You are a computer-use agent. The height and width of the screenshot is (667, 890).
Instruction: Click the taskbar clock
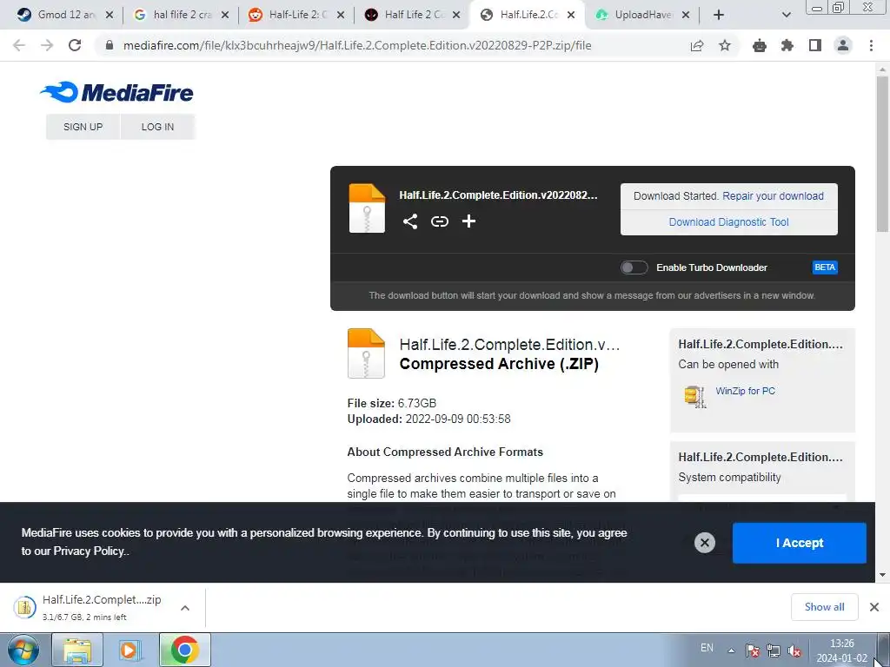point(841,650)
